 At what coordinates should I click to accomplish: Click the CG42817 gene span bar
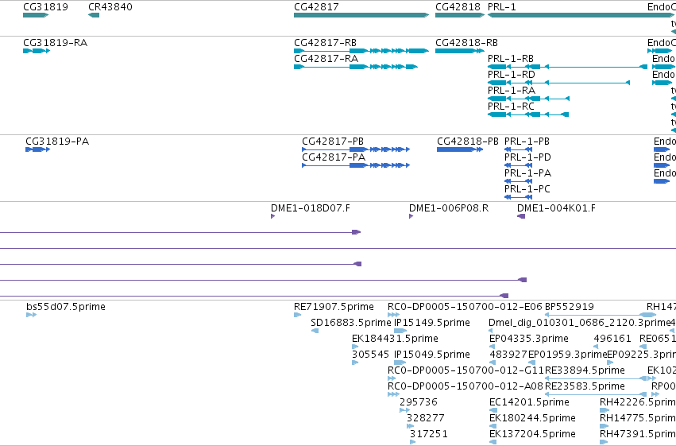tap(361, 15)
